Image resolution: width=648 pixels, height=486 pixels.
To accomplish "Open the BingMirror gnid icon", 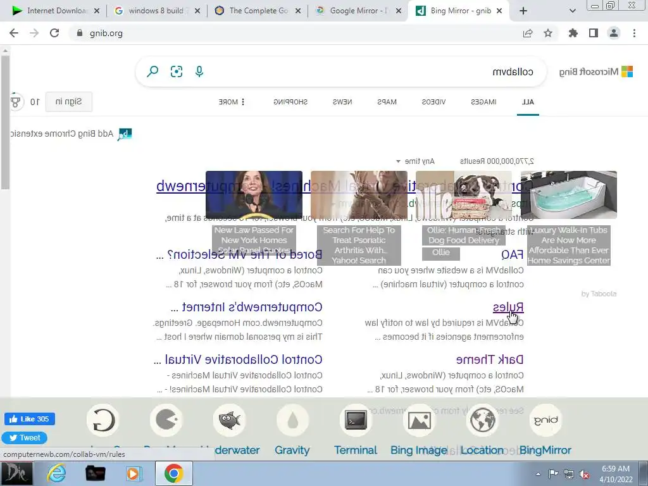I will click(x=545, y=420).
